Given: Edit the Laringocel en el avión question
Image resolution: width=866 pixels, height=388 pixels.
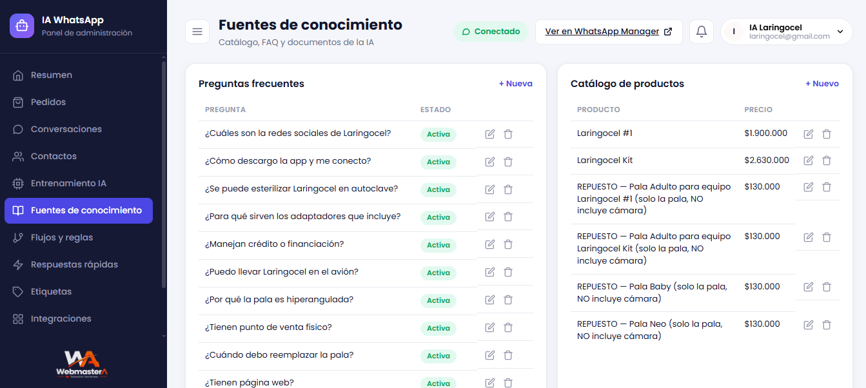Looking at the screenshot, I should coord(490,273).
